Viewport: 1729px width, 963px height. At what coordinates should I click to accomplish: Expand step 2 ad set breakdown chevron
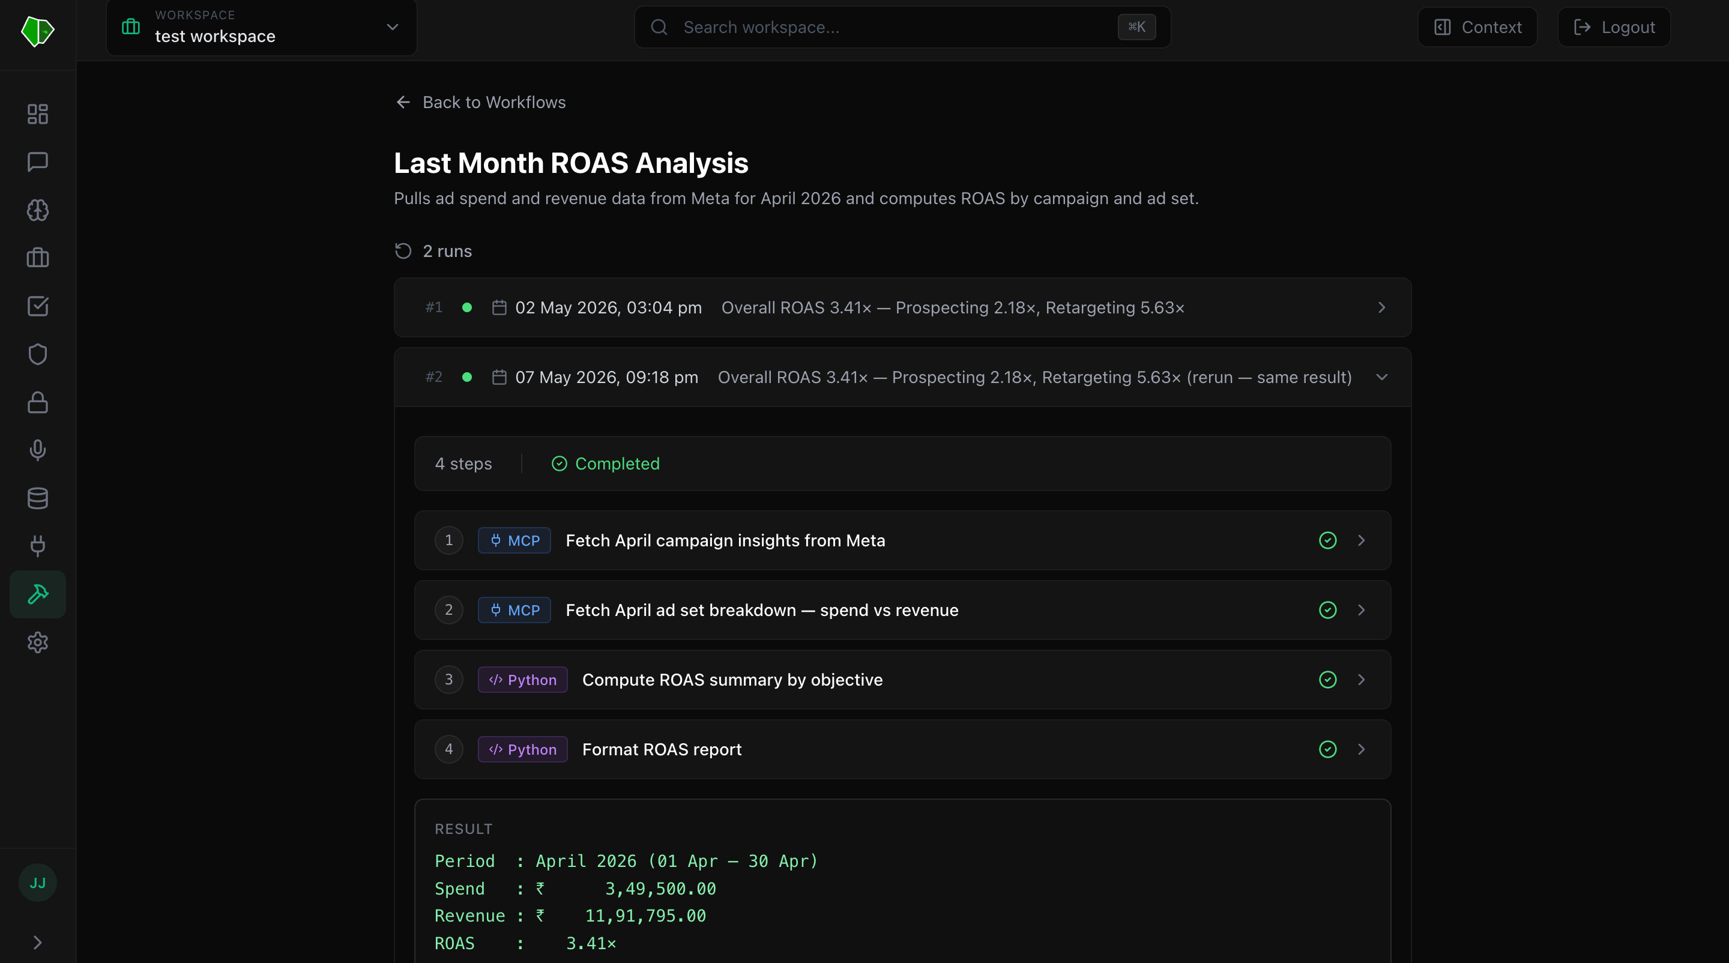pos(1361,610)
